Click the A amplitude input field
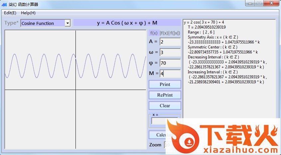The image size is (281, 155). click(x=170, y=42)
